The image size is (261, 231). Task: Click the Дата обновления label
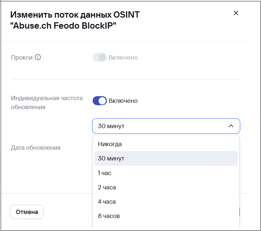pyautogui.click(x=36, y=148)
